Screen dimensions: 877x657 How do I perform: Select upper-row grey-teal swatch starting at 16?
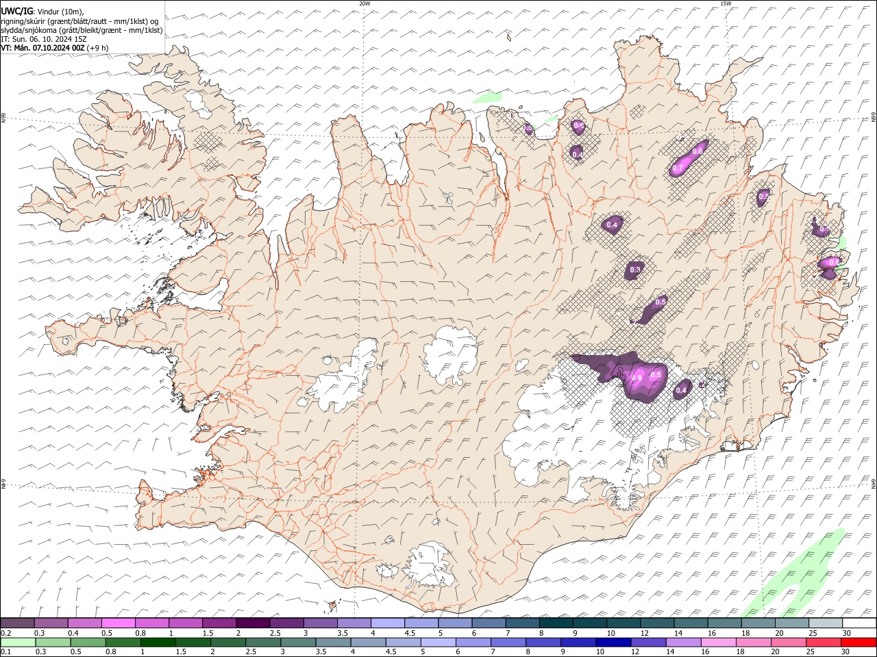click(724, 623)
